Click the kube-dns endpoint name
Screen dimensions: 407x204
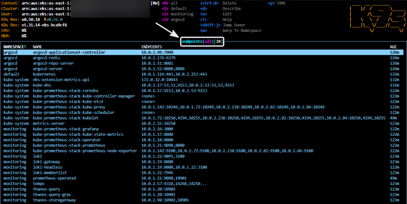point(41,85)
